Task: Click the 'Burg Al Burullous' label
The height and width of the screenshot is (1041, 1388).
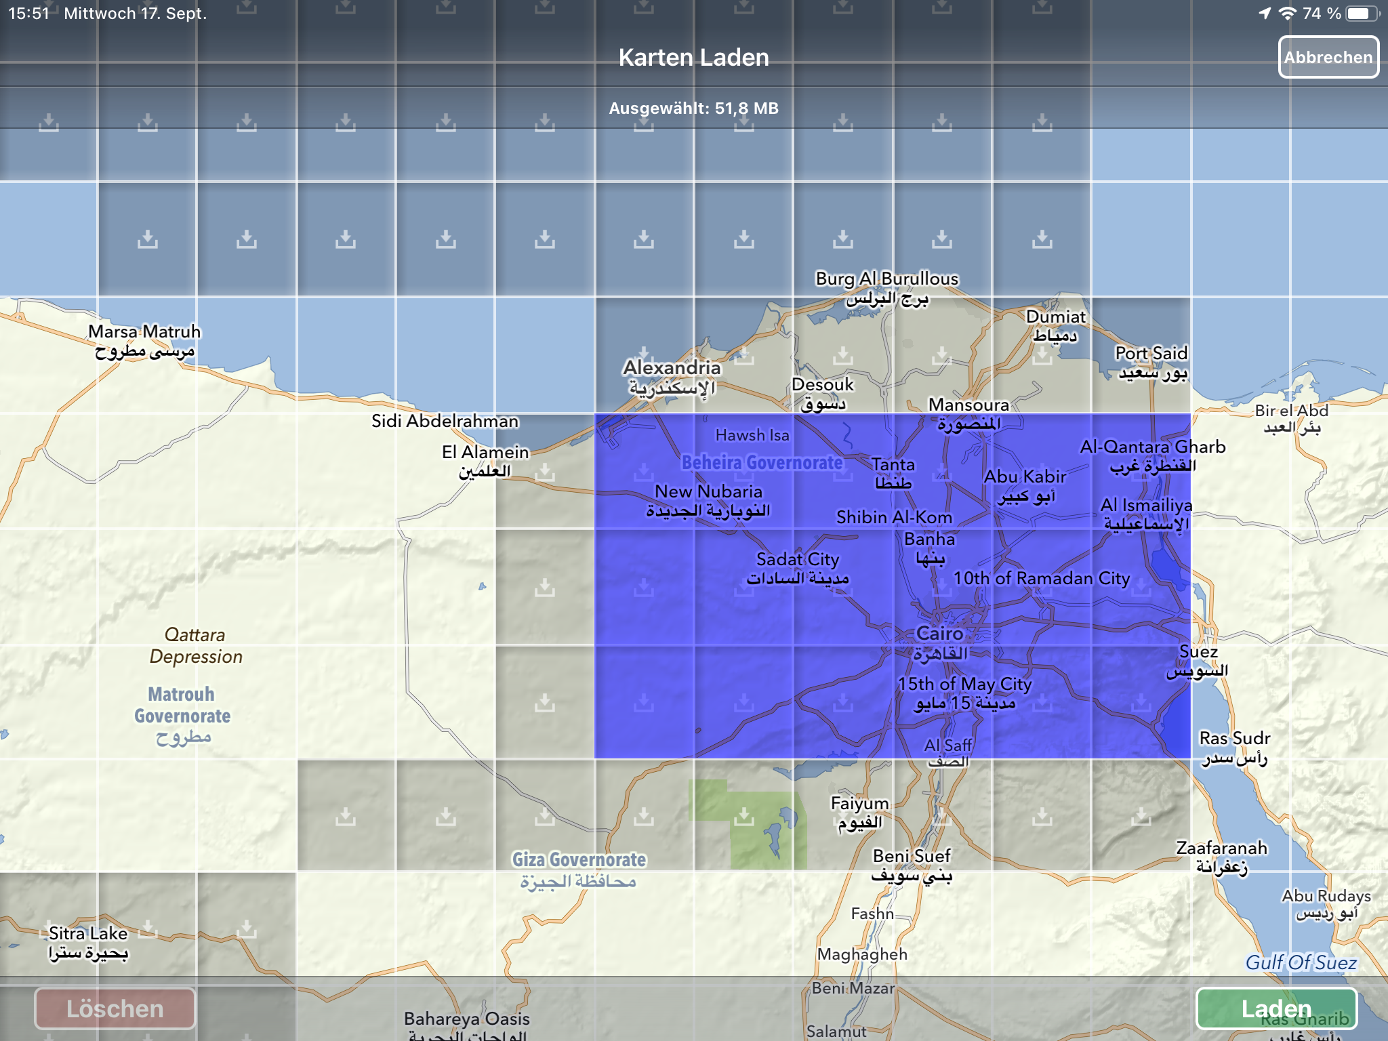Action: [x=887, y=279]
